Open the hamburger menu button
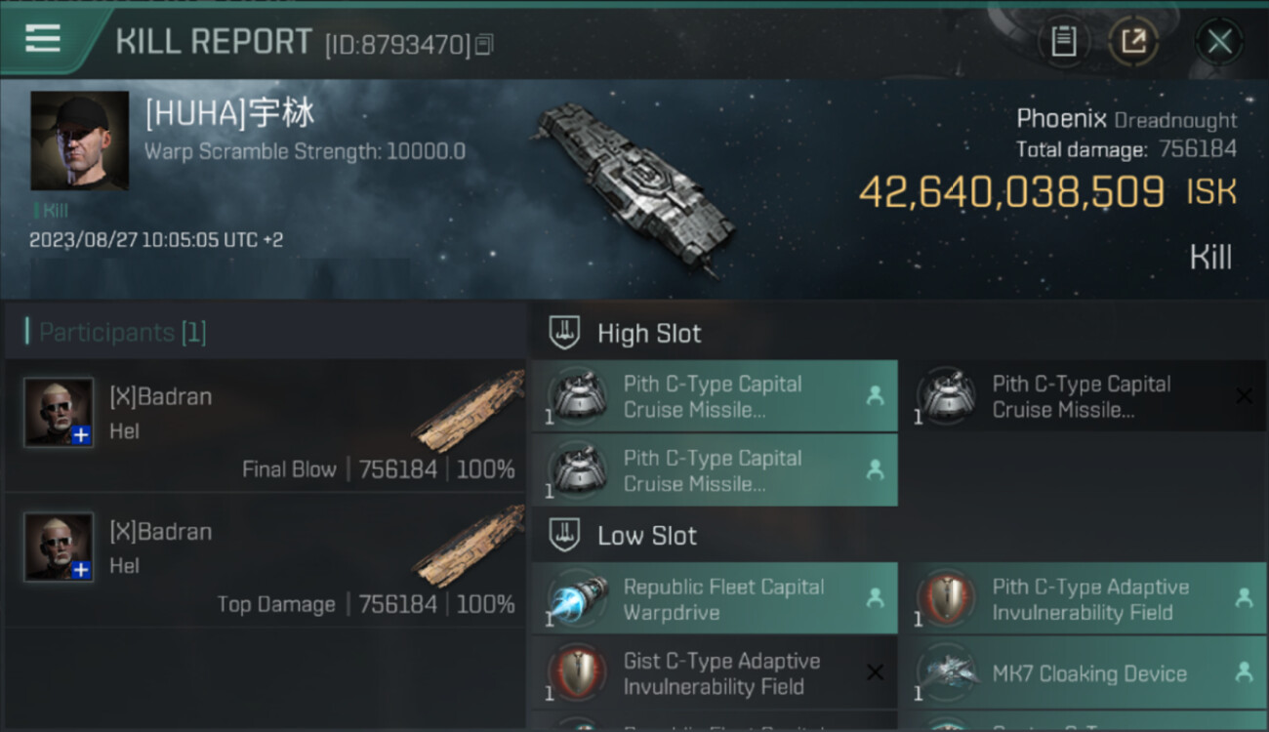 [x=44, y=39]
